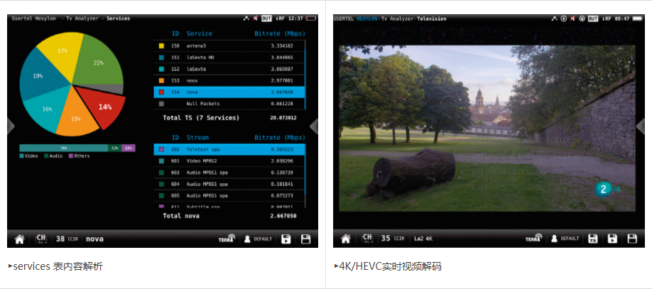The width and height of the screenshot is (652, 289).
Task: Click the Home icon in Services screen
Action: pyautogui.click(x=19, y=239)
